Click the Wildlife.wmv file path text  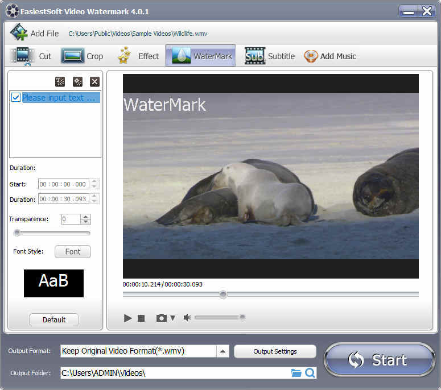[138, 34]
